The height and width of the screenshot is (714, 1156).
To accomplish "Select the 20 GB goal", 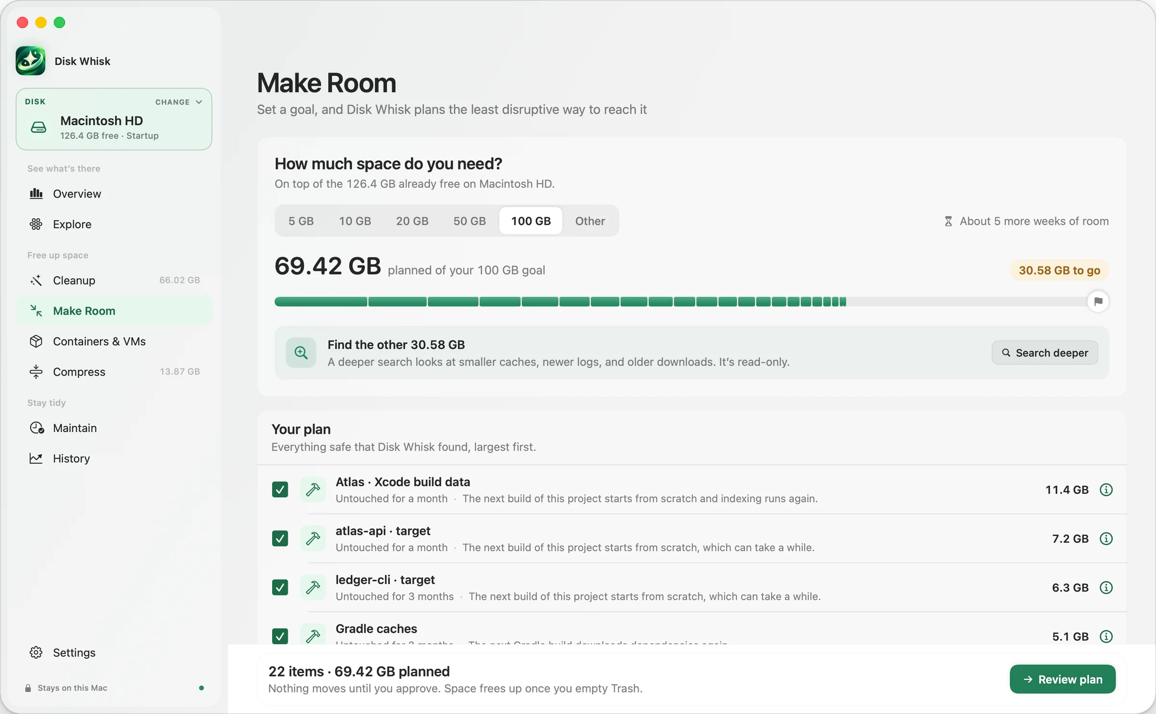I will pyautogui.click(x=412, y=221).
